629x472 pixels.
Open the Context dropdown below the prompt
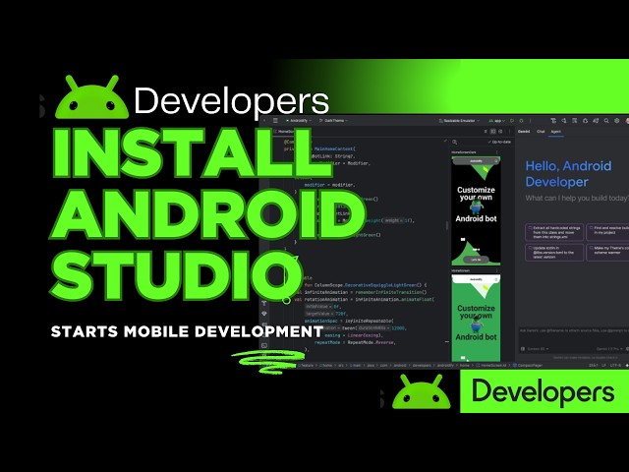coord(536,349)
